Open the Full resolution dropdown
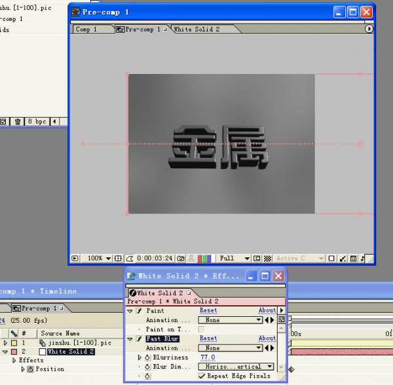This screenshot has width=393, height=385. 234,258
